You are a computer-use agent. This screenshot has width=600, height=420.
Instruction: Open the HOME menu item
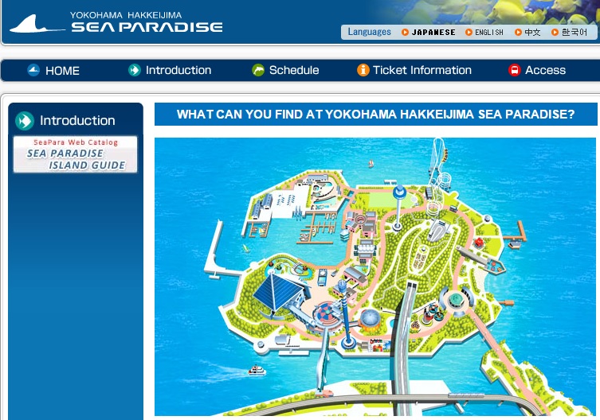coord(62,70)
